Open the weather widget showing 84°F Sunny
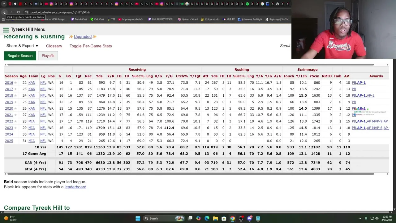396x223 pixels. click(10, 218)
